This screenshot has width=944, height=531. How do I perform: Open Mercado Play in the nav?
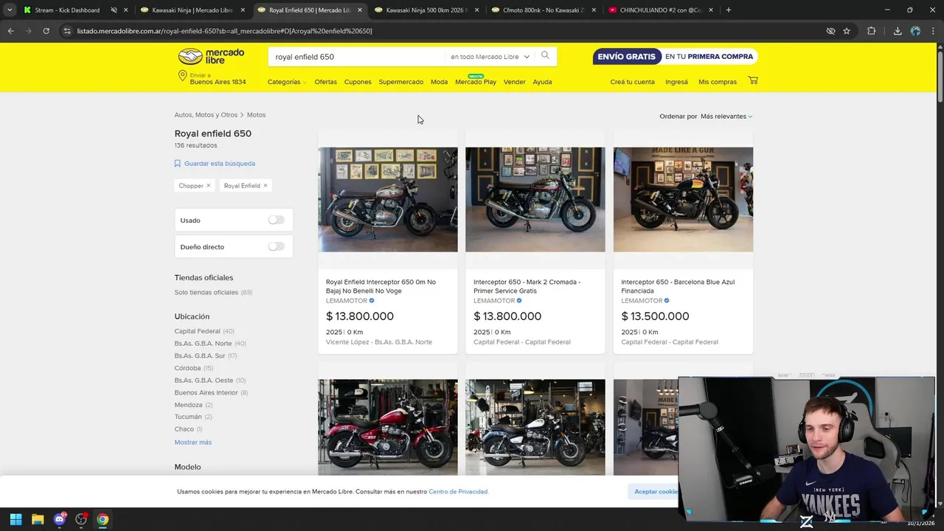click(x=476, y=82)
